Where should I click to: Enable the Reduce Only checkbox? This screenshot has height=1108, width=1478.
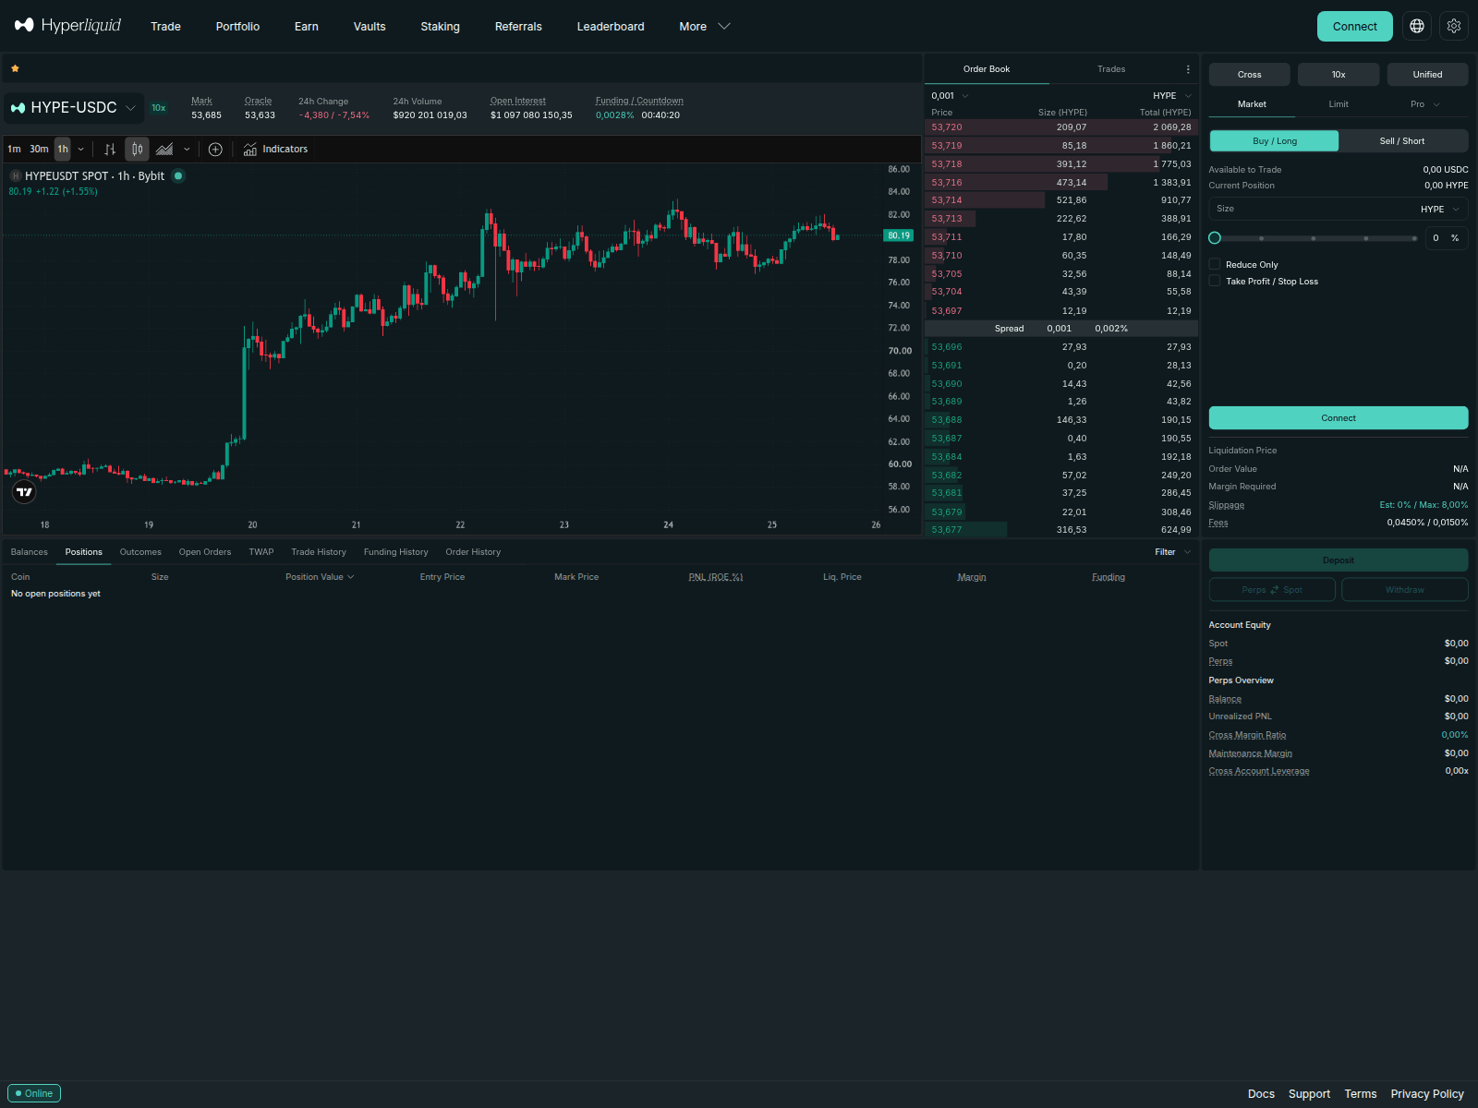coord(1215,264)
